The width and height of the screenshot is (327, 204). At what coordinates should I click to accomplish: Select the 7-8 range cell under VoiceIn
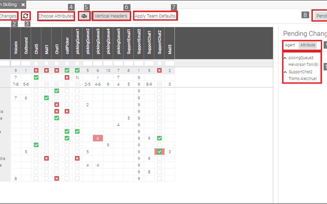pos(16,84)
